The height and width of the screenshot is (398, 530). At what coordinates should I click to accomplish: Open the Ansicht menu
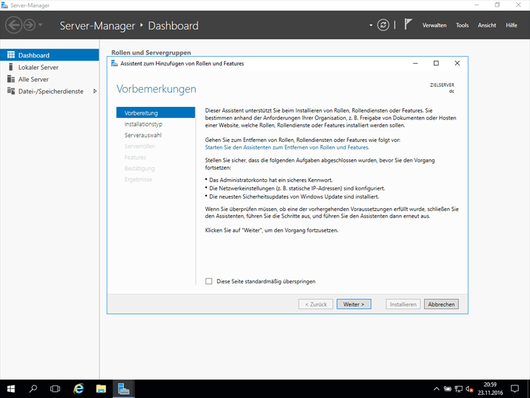click(x=487, y=25)
